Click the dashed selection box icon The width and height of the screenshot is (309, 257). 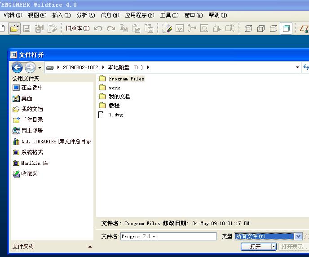click(x=230, y=28)
